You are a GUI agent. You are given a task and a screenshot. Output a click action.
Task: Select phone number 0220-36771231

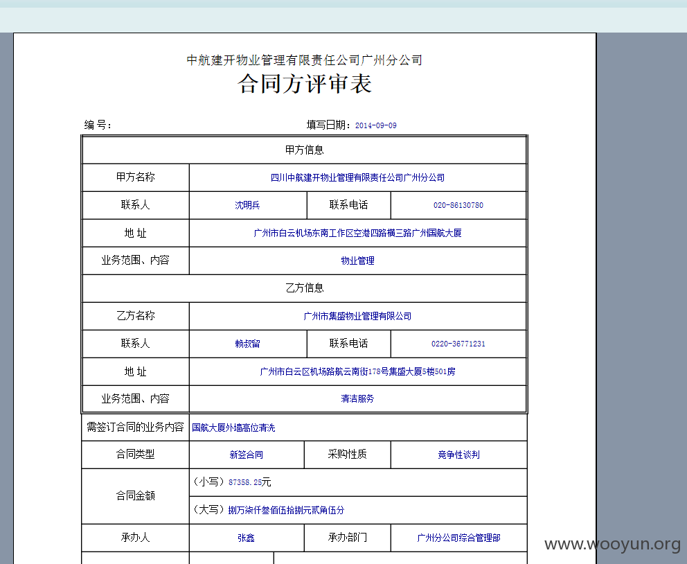pyautogui.click(x=458, y=344)
